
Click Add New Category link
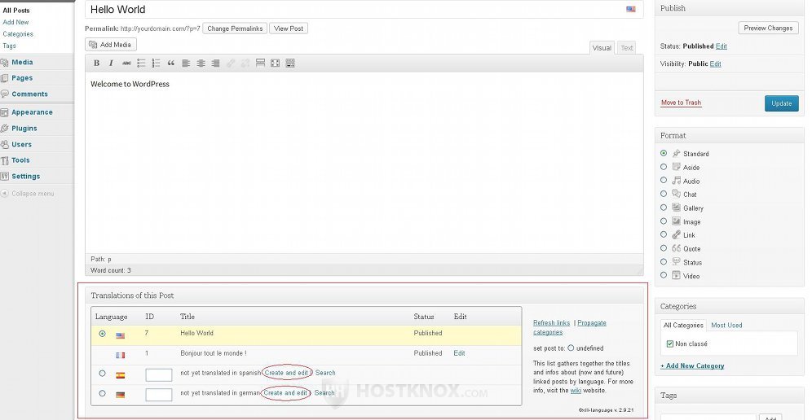[692, 365]
